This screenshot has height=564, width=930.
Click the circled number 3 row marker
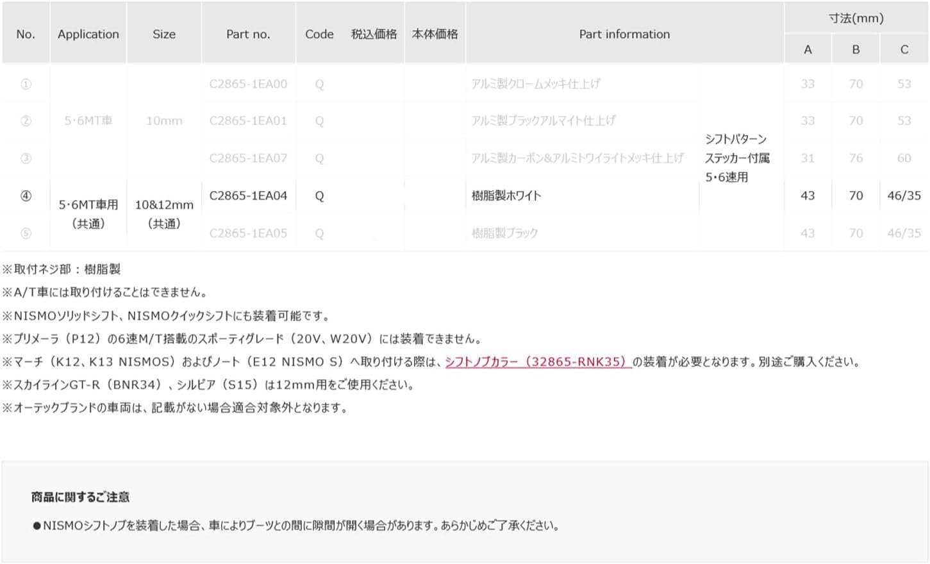click(26, 158)
